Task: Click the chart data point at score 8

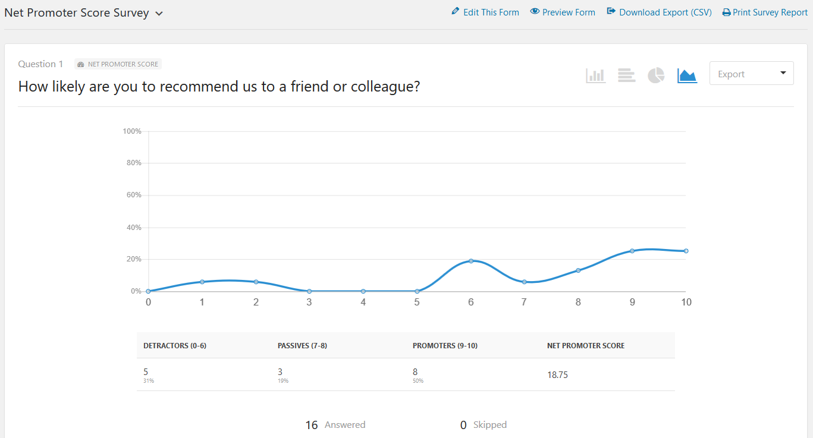Action: coord(578,270)
